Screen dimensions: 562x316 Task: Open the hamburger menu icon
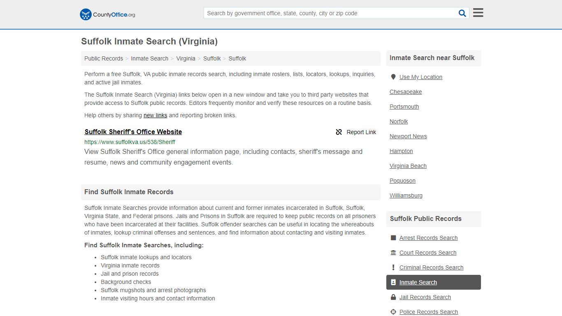478,13
